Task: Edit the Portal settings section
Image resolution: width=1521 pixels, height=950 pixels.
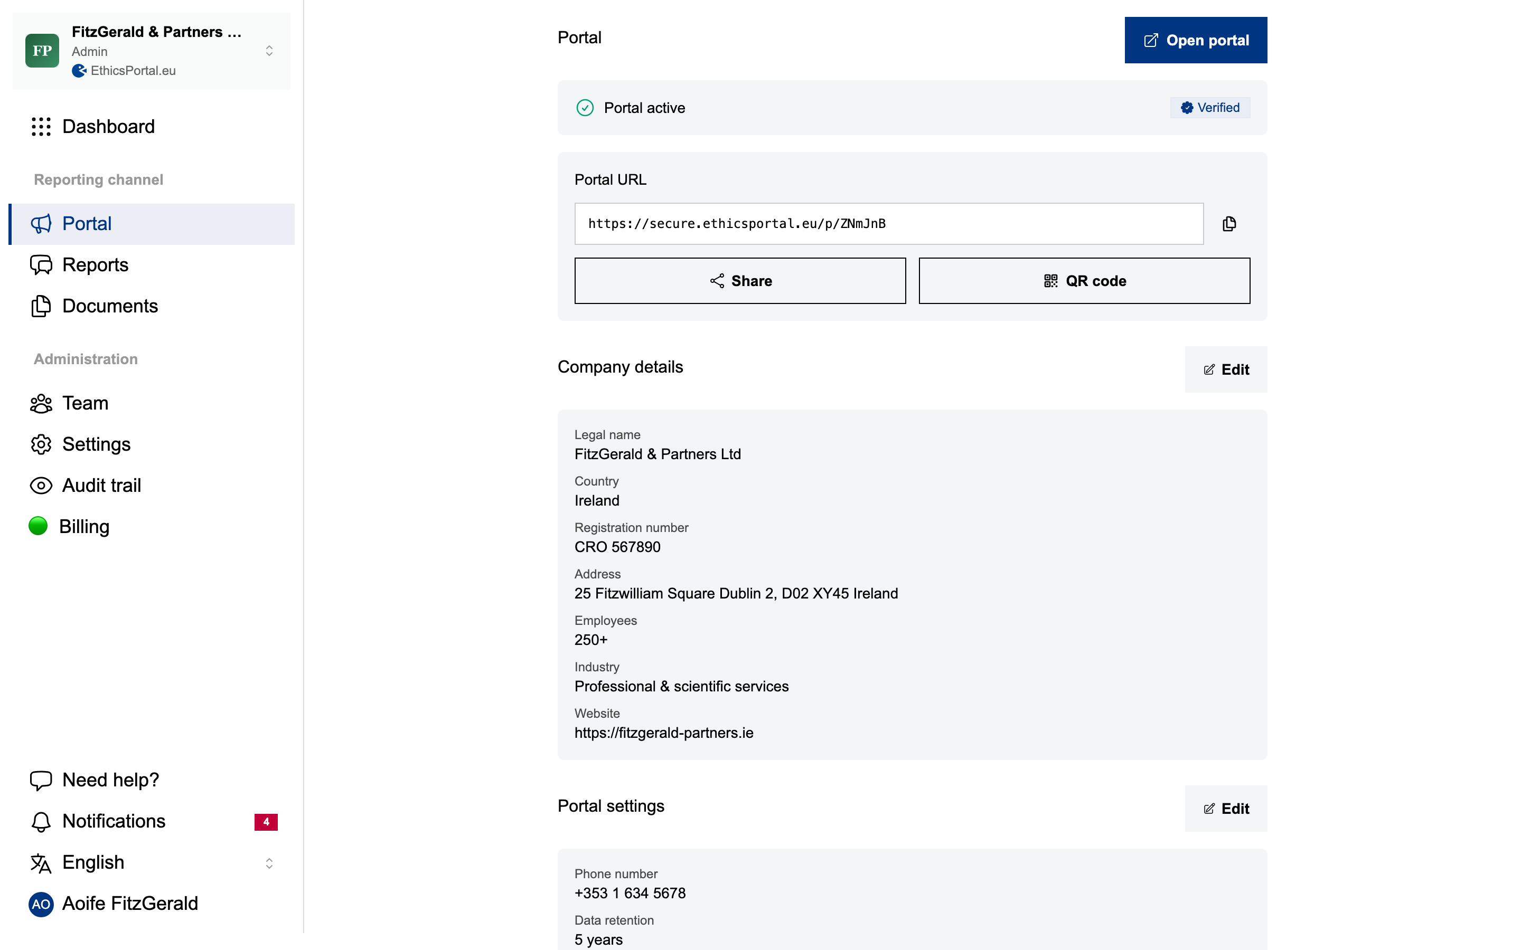Action: pyautogui.click(x=1226, y=809)
